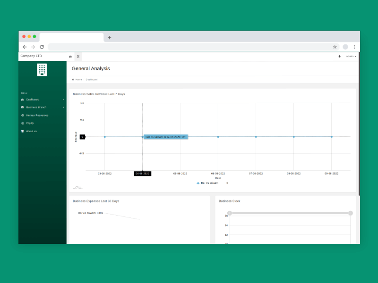Click the building logo in the sidebar
Screen dimensions: 378x283
click(x=42, y=70)
